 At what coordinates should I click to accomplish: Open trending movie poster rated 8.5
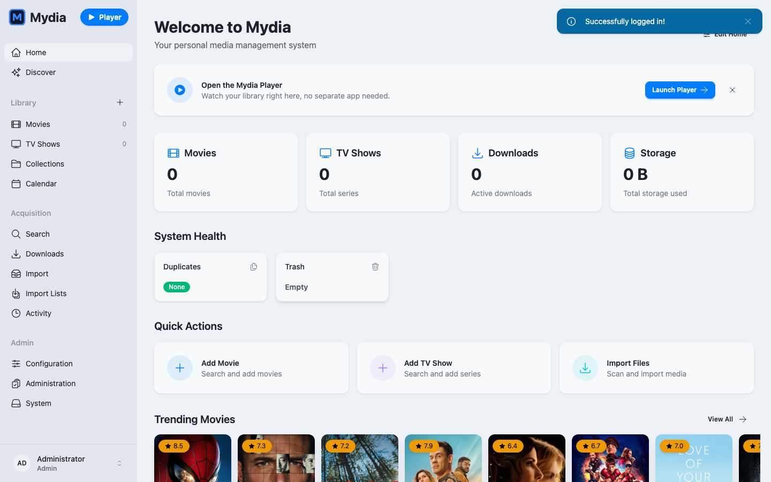pos(193,458)
